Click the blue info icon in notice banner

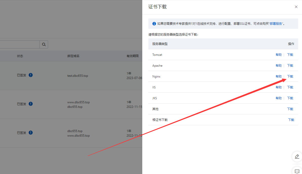[154, 24]
